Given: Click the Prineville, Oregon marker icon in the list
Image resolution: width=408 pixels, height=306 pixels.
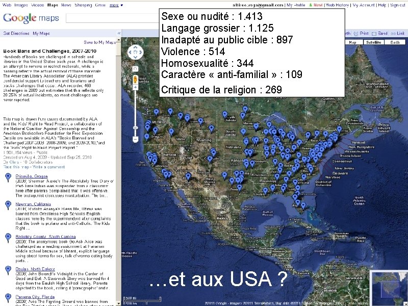Looking at the screenshot, I should 8,177.
